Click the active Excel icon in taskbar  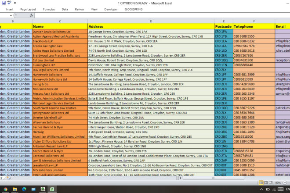coord(52,189)
